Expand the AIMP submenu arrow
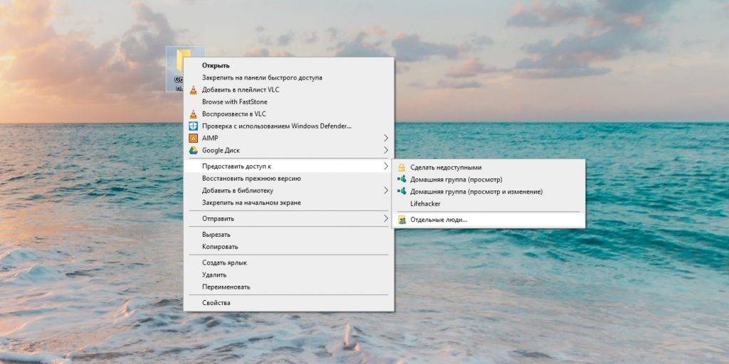This screenshot has height=364, width=729. [387, 138]
